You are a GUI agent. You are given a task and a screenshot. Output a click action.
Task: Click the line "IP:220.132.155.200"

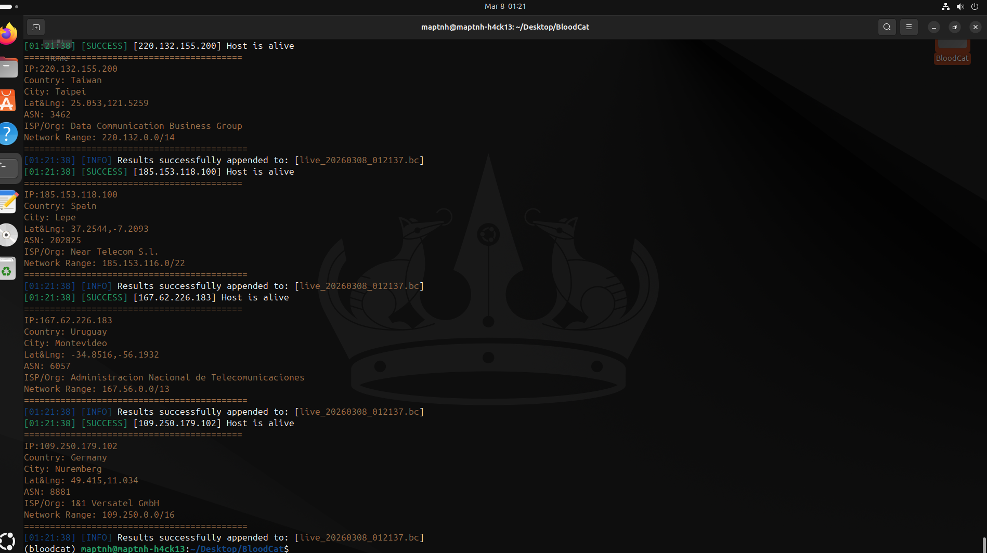[71, 69]
